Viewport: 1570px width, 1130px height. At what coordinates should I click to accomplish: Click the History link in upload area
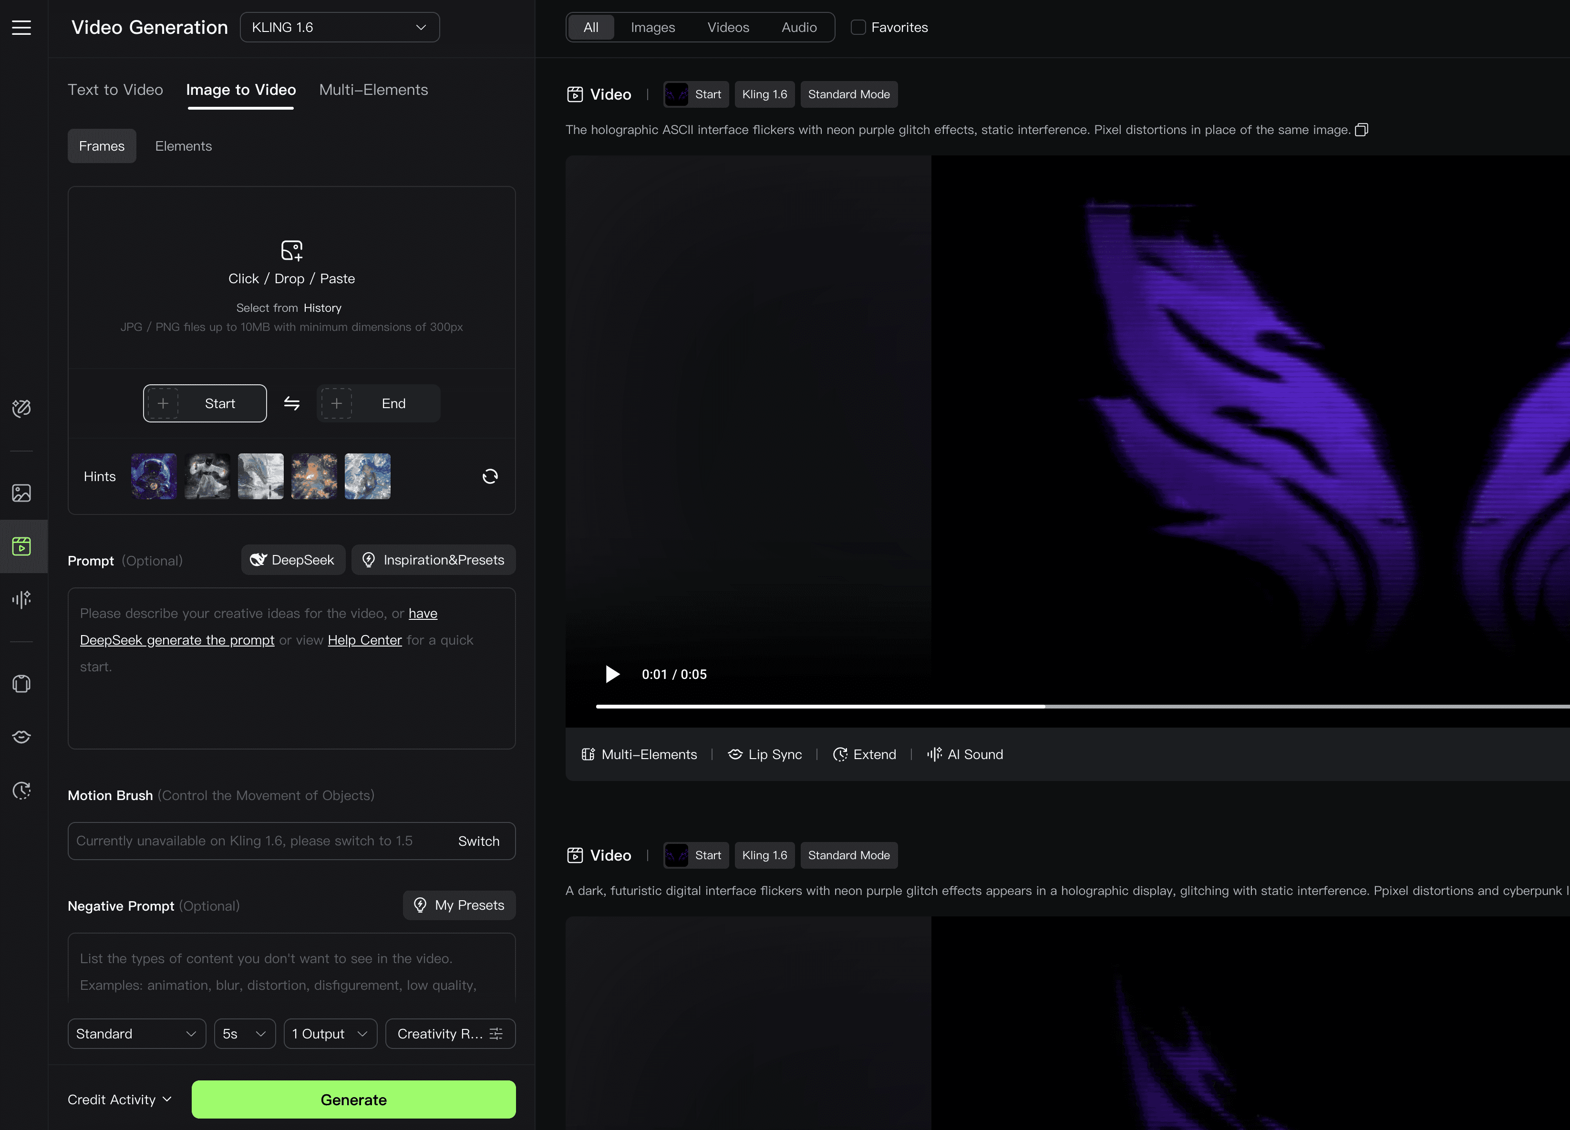pos(322,308)
